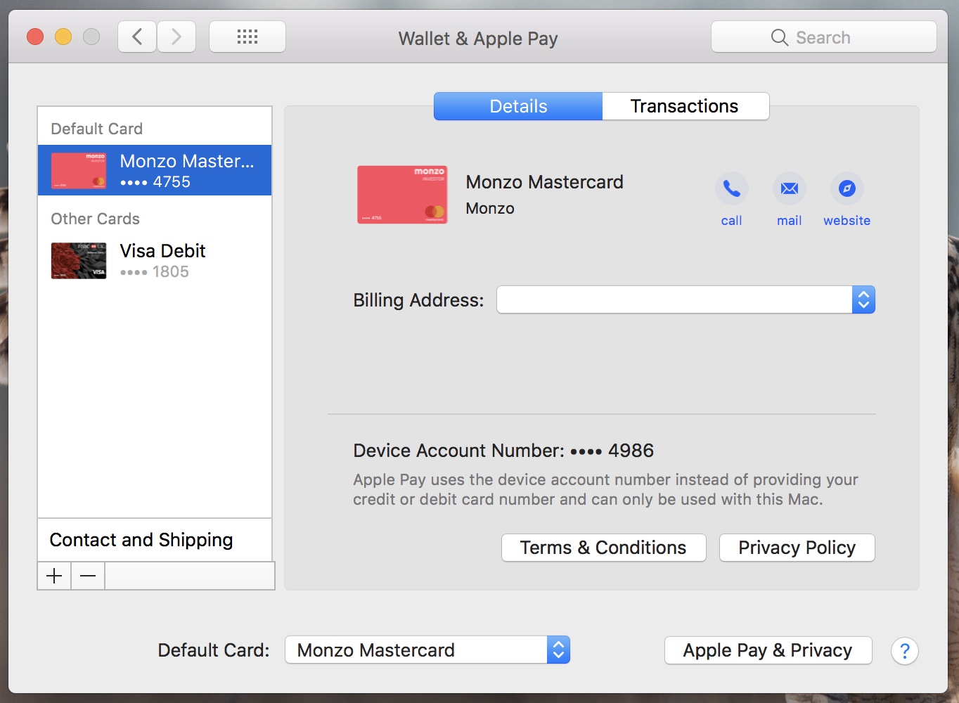Click the Monzo card thumbnail in sidebar
959x703 pixels.
point(79,171)
